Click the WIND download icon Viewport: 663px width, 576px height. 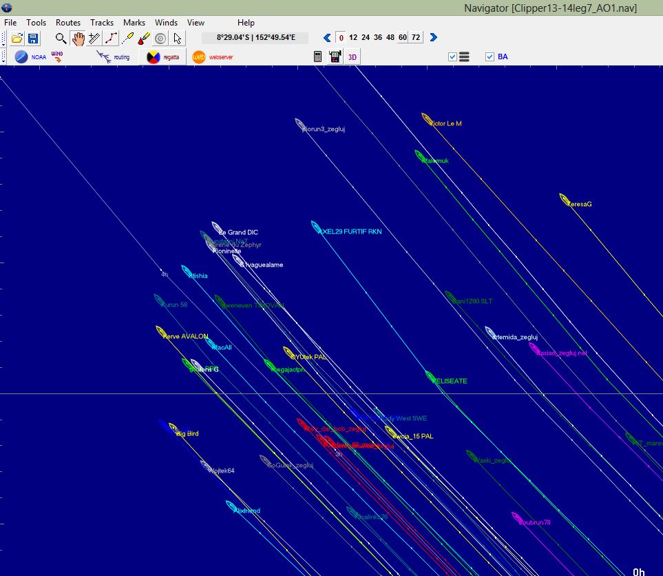point(57,56)
